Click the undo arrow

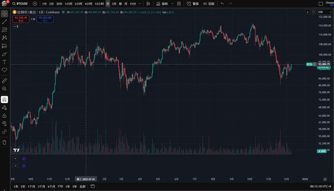click(x=222, y=4)
